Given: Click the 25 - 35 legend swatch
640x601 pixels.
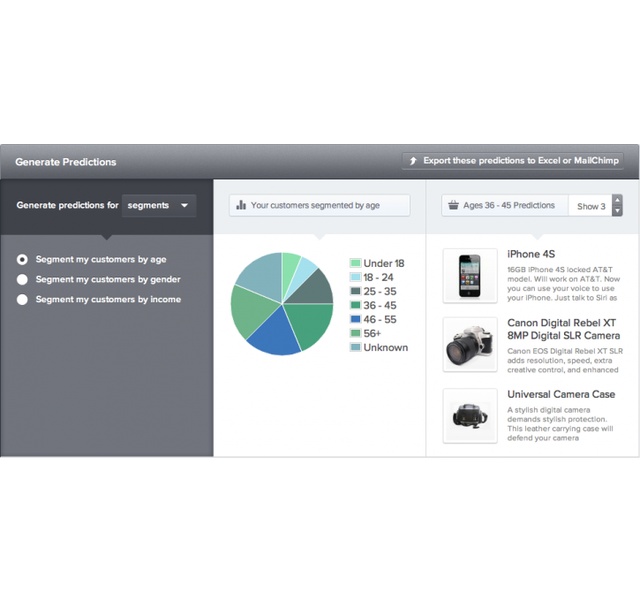Looking at the screenshot, I should pos(356,292).
